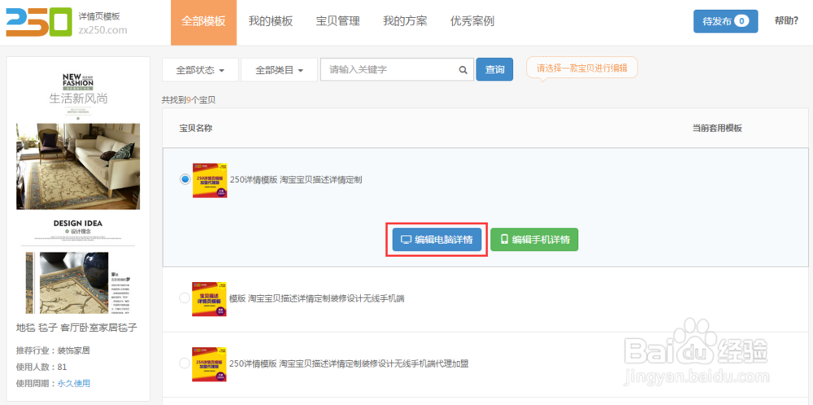This screenshot has width=813, height=405.
Task: Click the 当前套用模板 column header
Action: 718,128
